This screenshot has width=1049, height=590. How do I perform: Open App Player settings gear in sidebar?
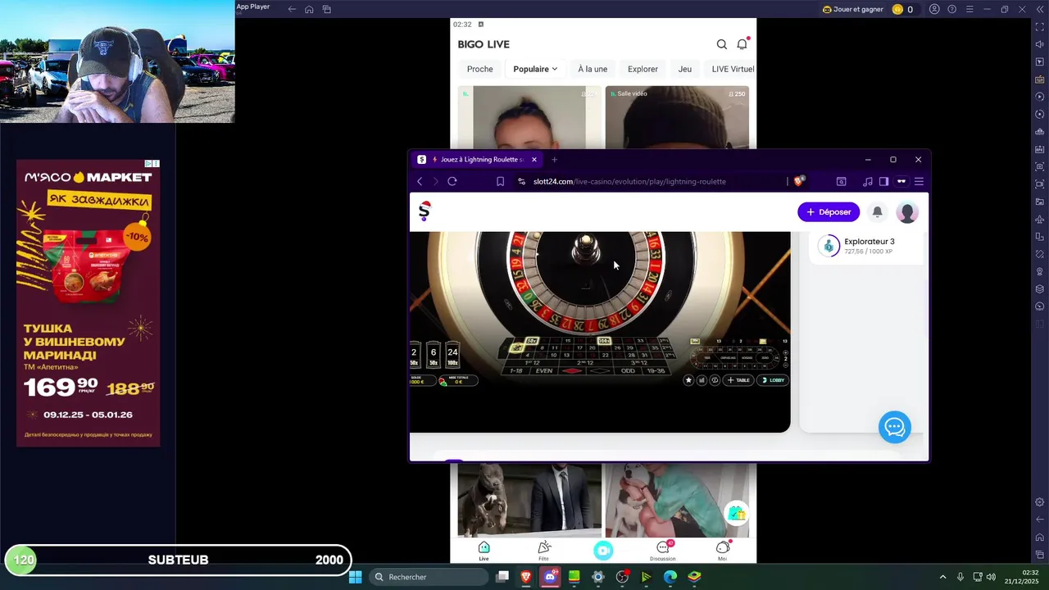[x=1039, y=501]
